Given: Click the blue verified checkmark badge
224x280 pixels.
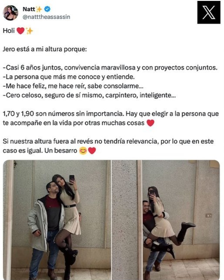Looking at the screenshot, I should [x=47, y=9].
